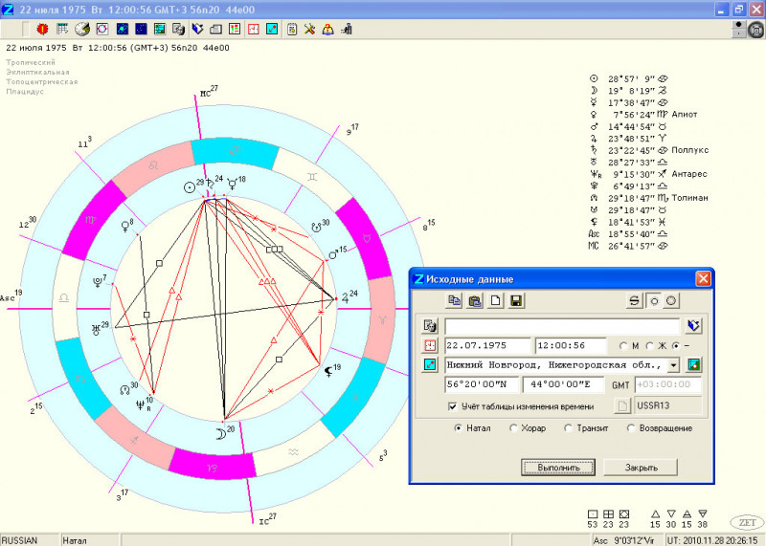Screen dimensions: 766x546
Task: Click the portrait database icon in main toolbar
Action: pyautogui.click(x=179, y=30)
